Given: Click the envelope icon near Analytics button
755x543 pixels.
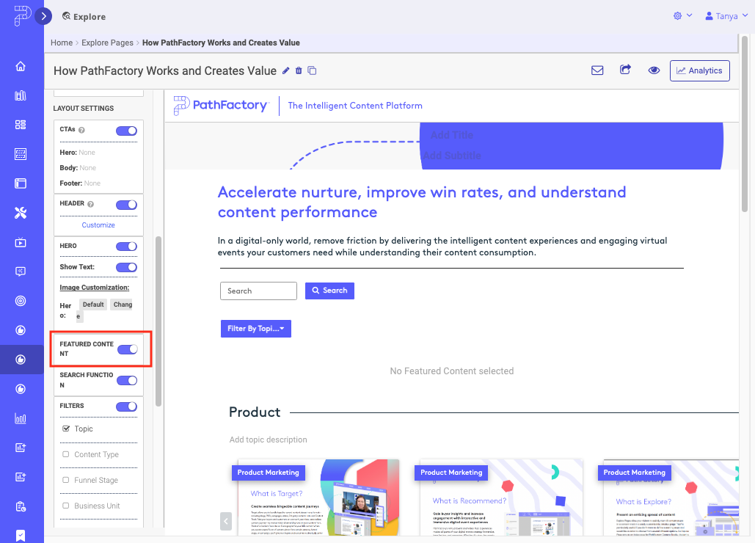Looking at the screenshot, I should [597, 70].
